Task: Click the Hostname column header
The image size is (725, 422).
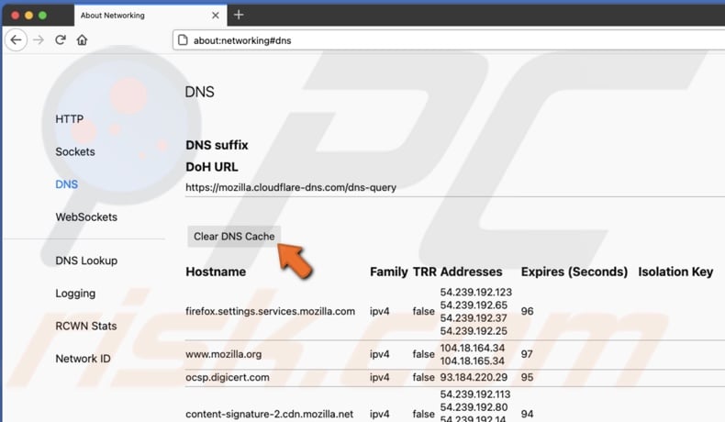Action: pyautogui.click(x=216, y=272)
